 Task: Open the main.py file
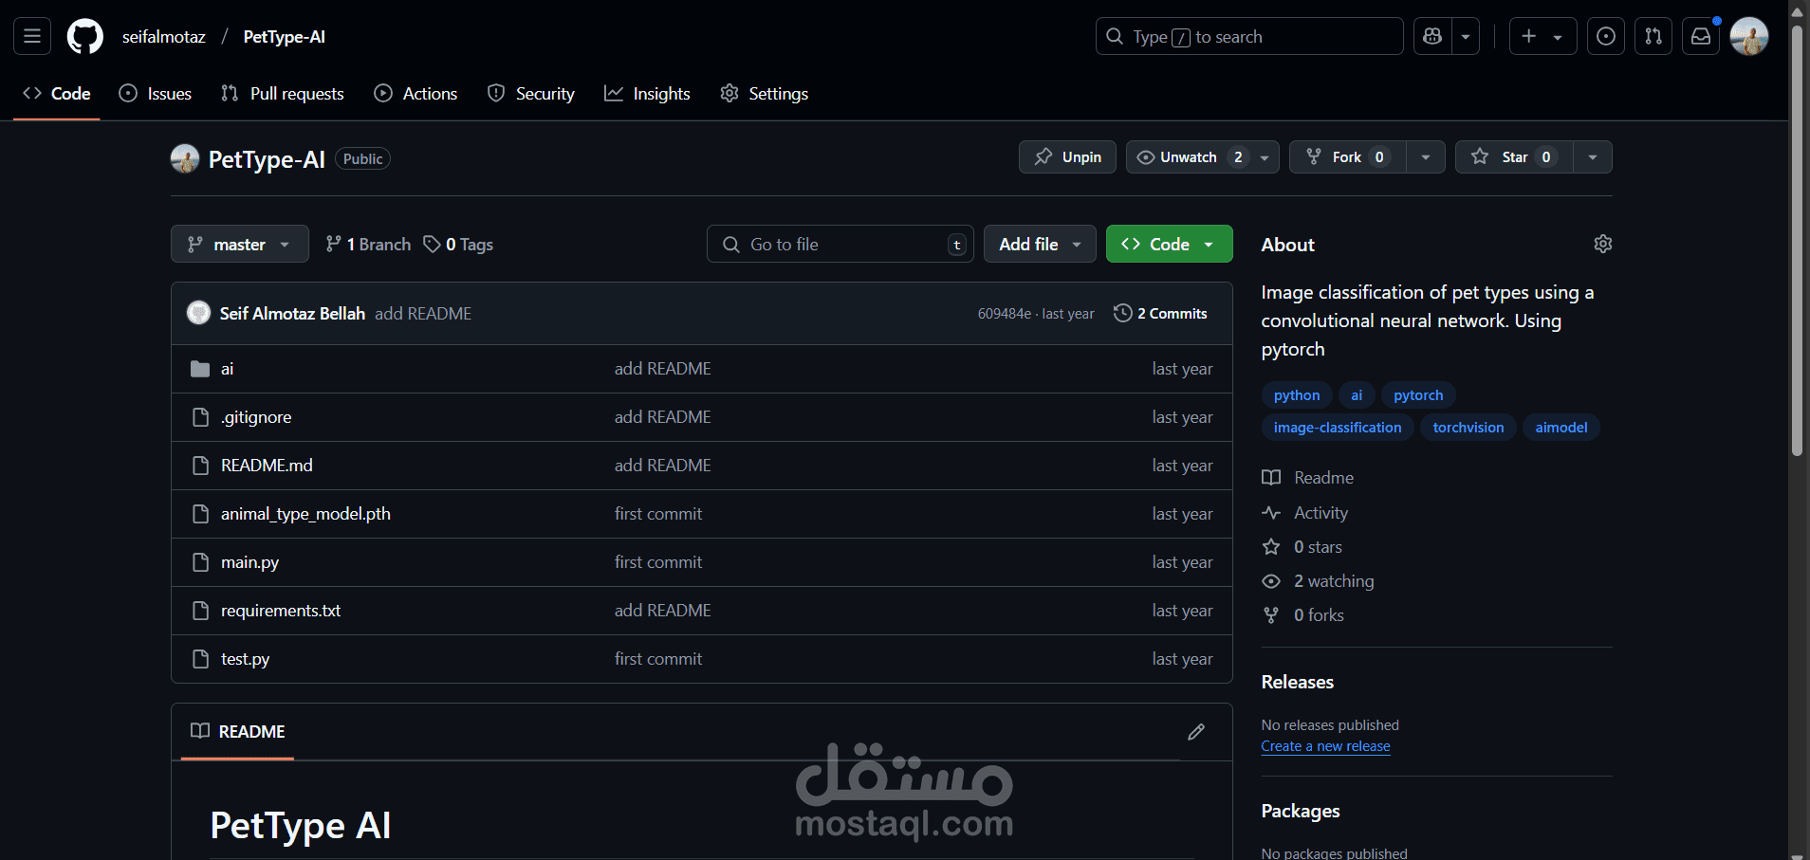point(249,562)
